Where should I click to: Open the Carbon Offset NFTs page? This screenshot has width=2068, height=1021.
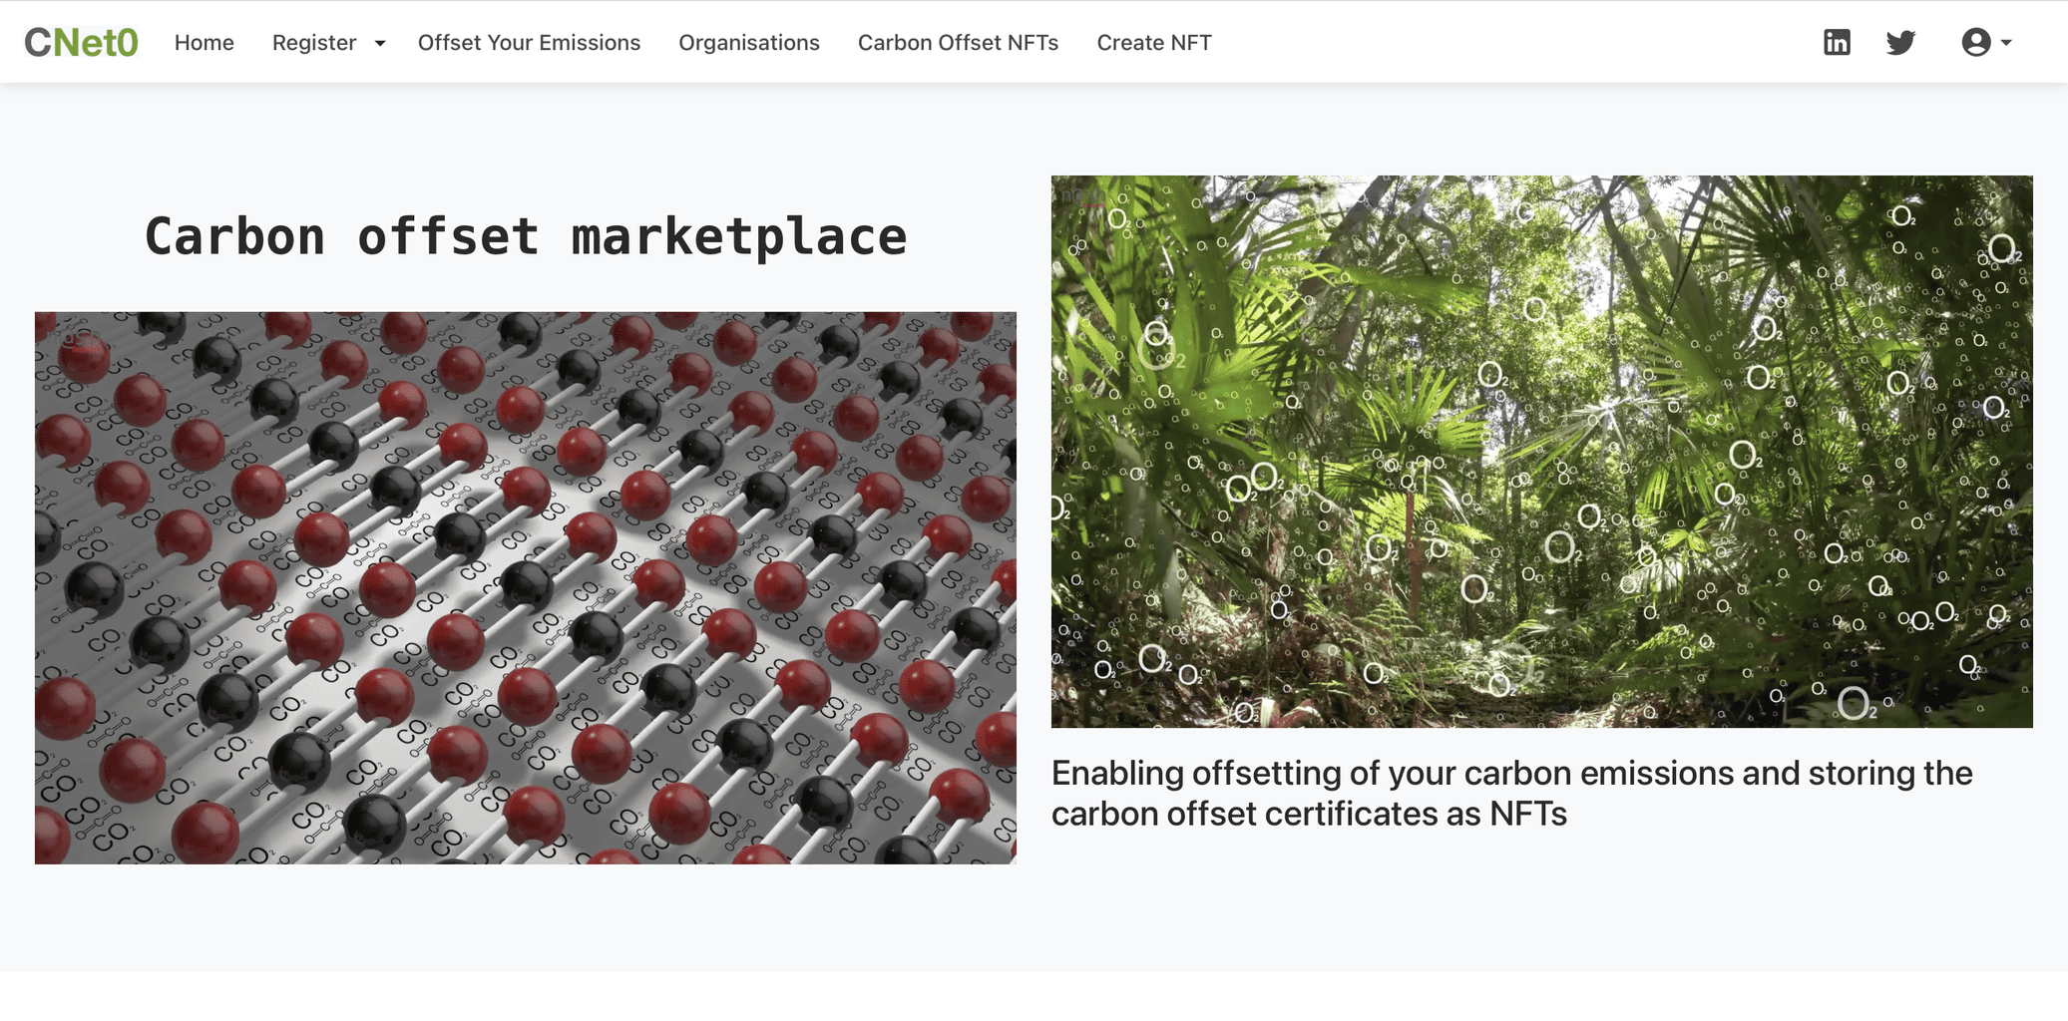(x=958, y=43)
